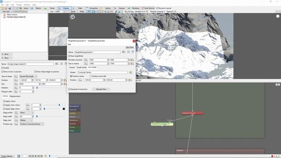Select the Position center radio button

[x=71, y=76]
